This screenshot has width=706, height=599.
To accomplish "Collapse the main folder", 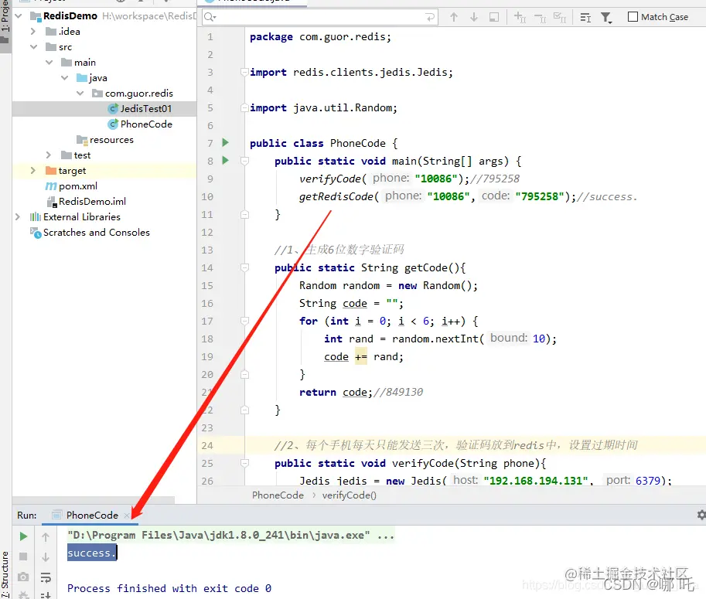I will [x=49, y=62].
